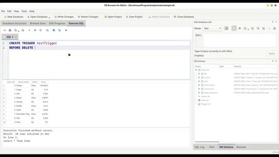Viewport: 279px width, 157px height.
Task: Select the Triggers node in schema tree
Action: 206,104
